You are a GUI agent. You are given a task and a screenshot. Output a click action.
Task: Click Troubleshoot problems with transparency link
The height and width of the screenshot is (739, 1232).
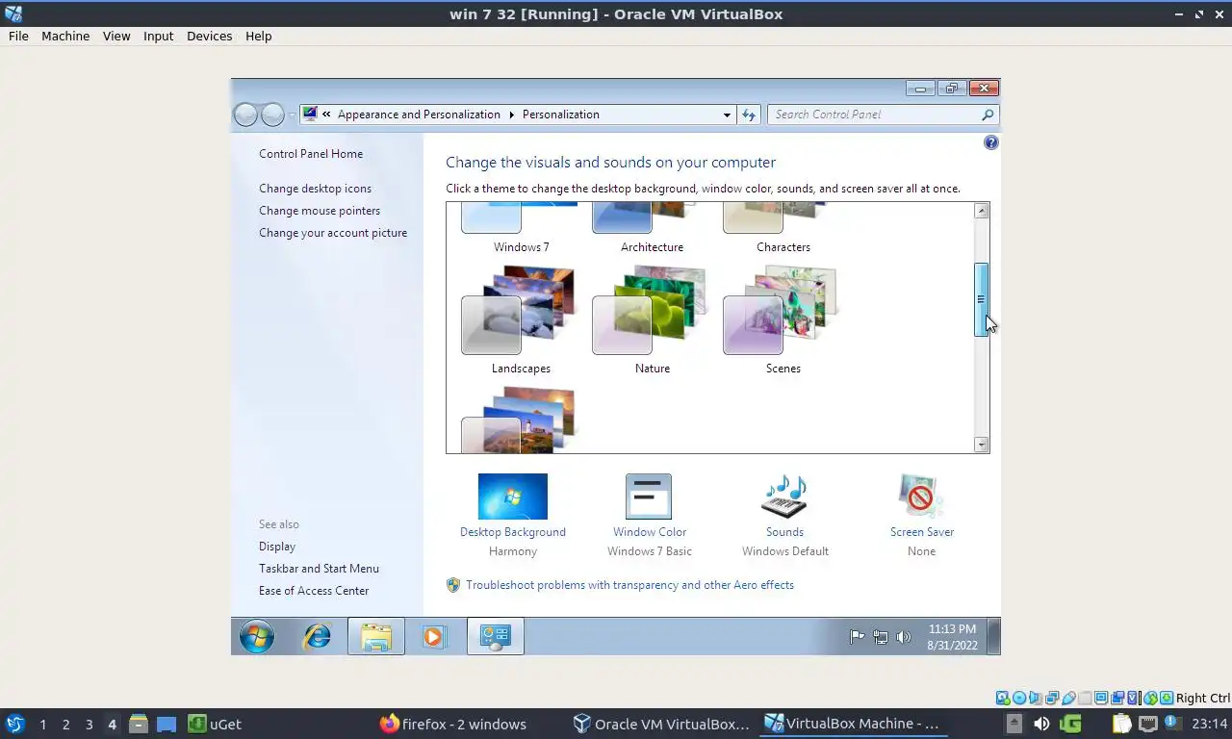click(x=629, y=585)
